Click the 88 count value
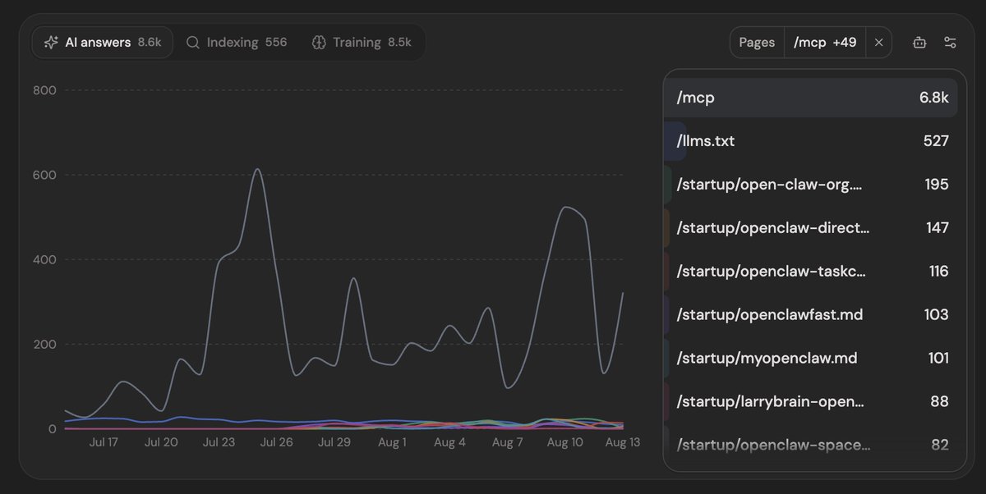This screenshot has width=986, height=494. click(x=940, y=402)
